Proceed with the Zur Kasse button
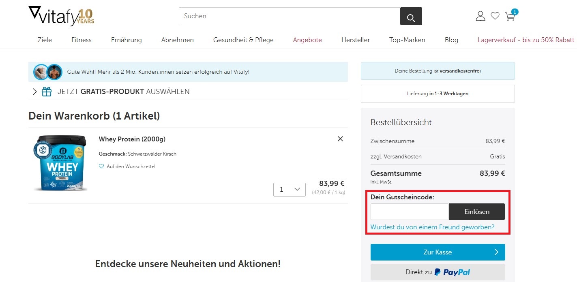This screenshot has width=577, height=282. (x=438, y=252)
